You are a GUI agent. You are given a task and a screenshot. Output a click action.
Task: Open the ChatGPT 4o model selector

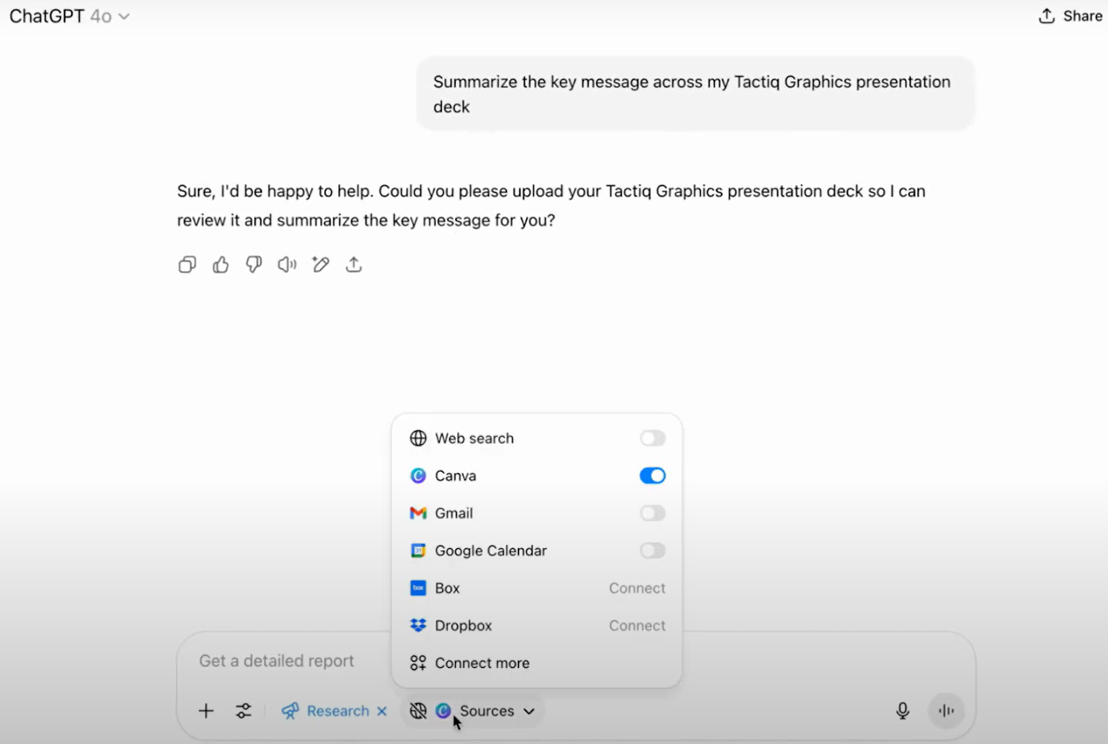[x=69, y=16]
